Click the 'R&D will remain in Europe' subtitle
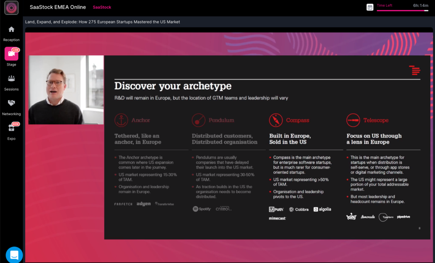This screenshot has height=263, width=435. coord(201,98)
